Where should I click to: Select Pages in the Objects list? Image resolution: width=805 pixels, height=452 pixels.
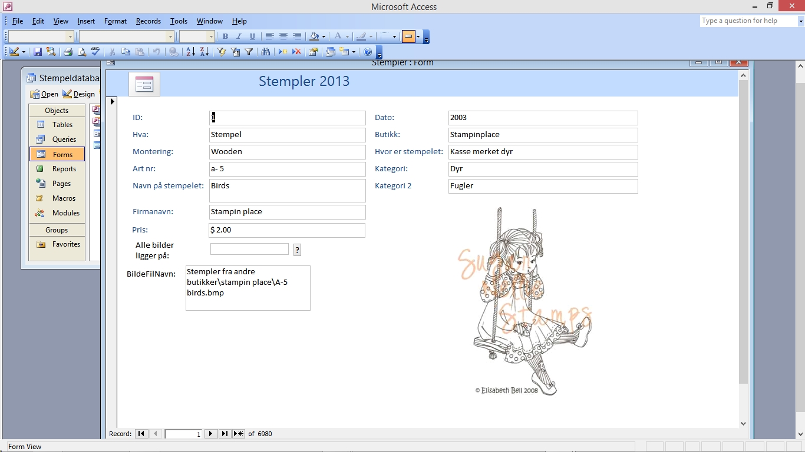(57, 184)
